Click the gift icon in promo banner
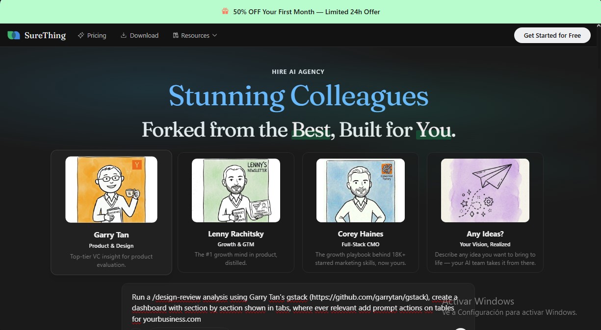Screen dimensions: 601x330 coord(225,11)
